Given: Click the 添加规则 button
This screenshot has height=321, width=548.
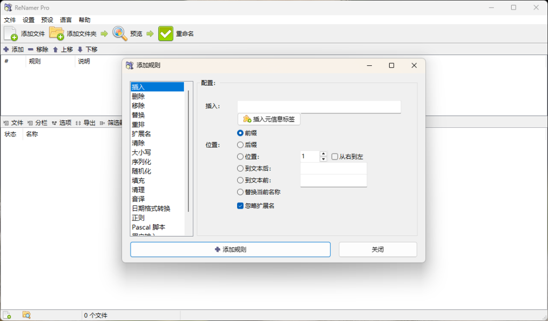Looking at the screenshot, I should (x=230, y=249).
